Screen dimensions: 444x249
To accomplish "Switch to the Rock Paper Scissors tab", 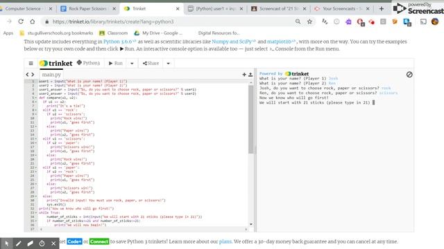I will pyautogui.click(x=88, y=9).
